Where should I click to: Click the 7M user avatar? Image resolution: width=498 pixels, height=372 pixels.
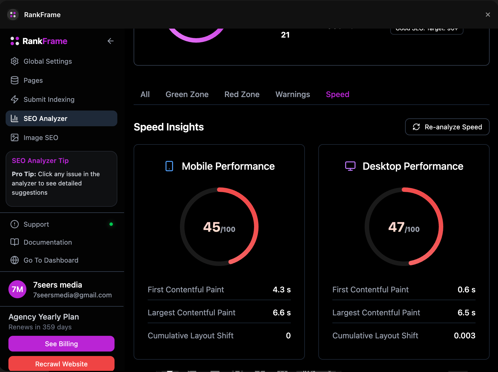point(17,289)
